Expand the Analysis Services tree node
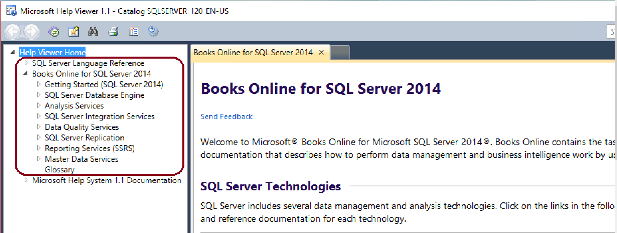617x233 pixels. click(39, 106)
